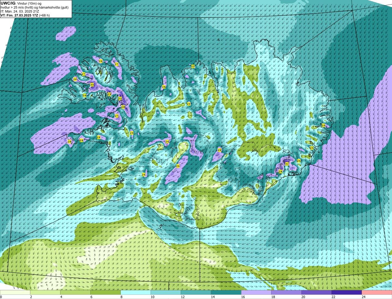Click the '6' tick label on color scale
Image resolution: width=392 pixels, height=299 pixels.
91,297
